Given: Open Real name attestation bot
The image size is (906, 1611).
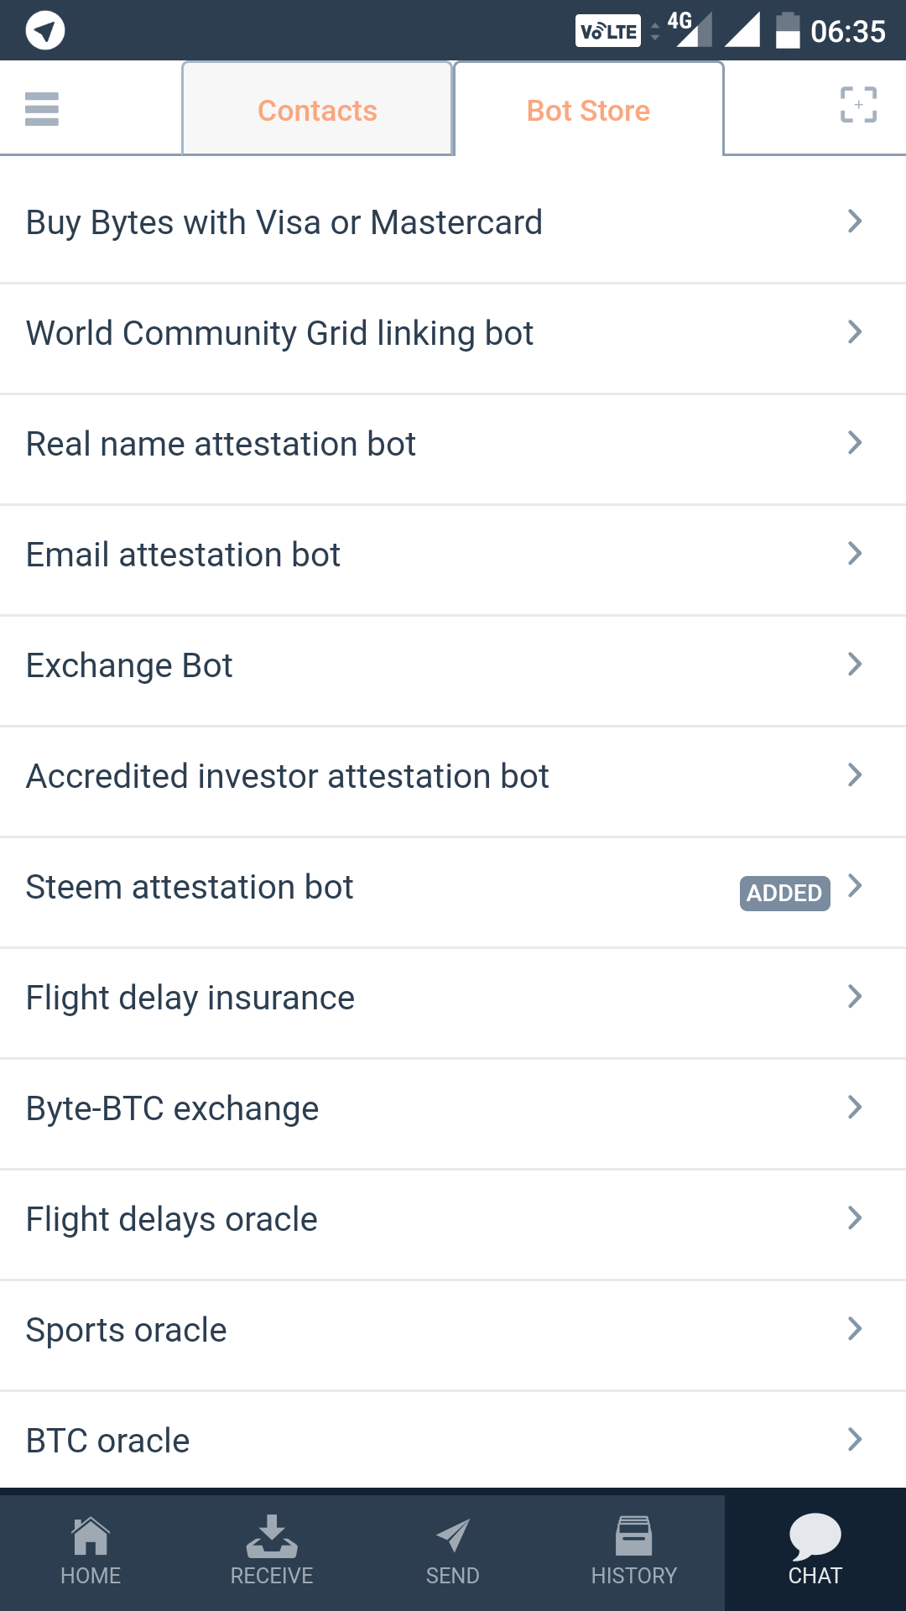Looking at the screenshot, I should [221, 444].
